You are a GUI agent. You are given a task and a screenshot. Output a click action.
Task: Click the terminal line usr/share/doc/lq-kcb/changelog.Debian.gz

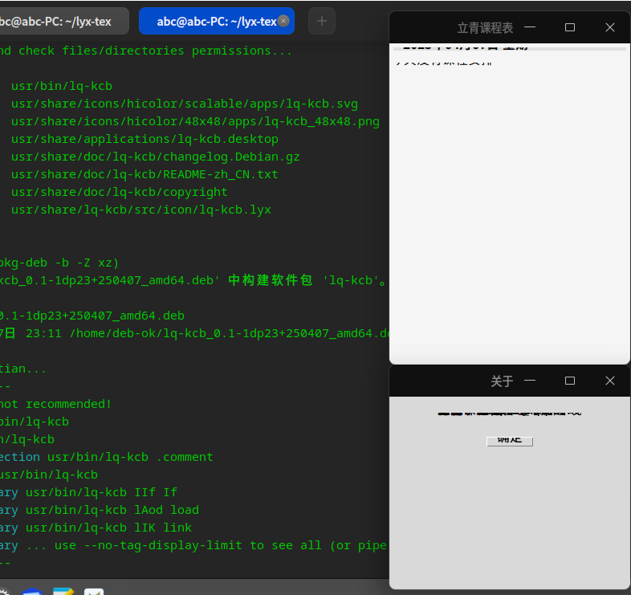[155, 157]
